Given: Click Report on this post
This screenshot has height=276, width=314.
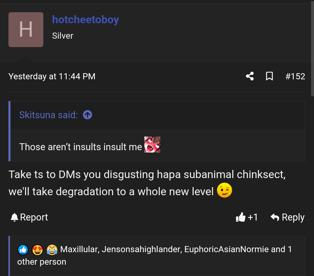Looking at the screenshot, I should [x=34, y=217].
